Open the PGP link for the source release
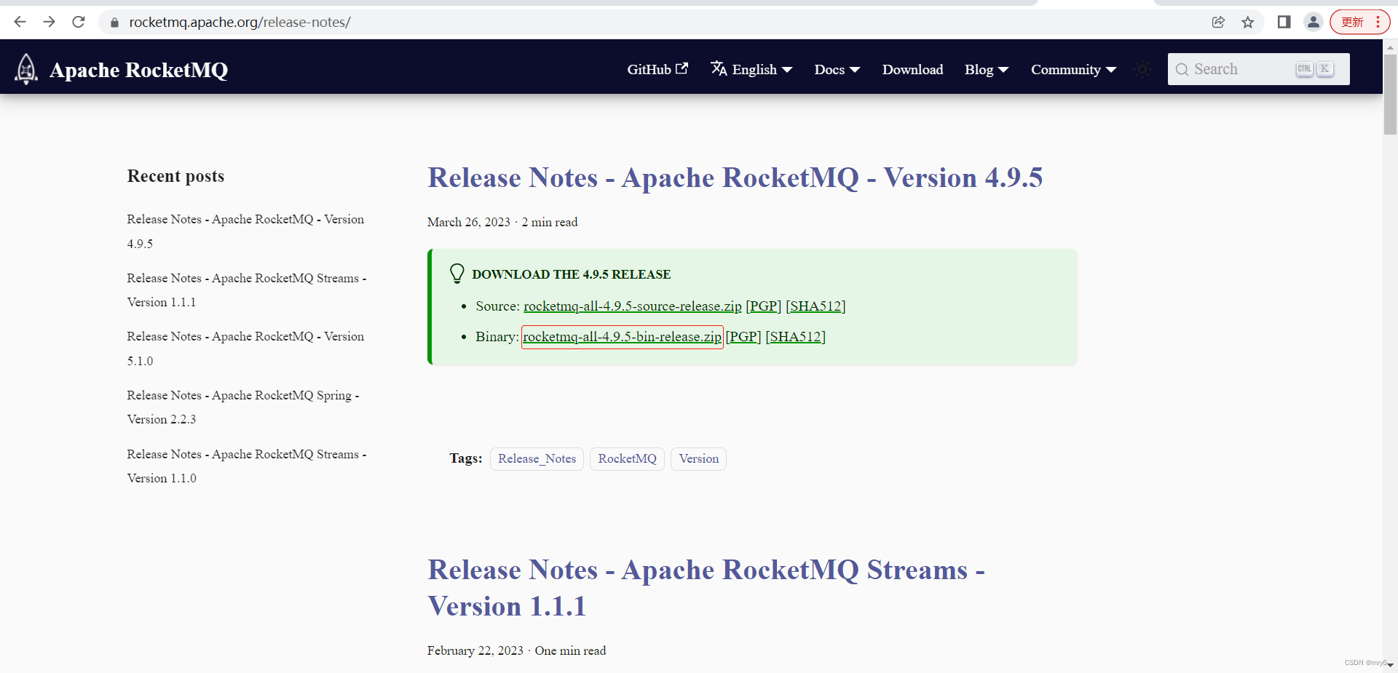The height and width of the screenshot is (673, 1398). click(x=763, y=306)
